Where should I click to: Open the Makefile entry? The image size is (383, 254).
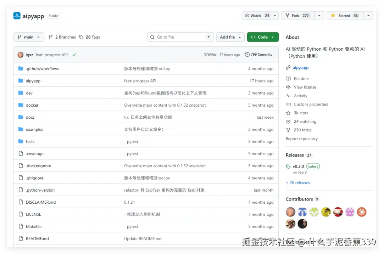click(x=34, y=227)
